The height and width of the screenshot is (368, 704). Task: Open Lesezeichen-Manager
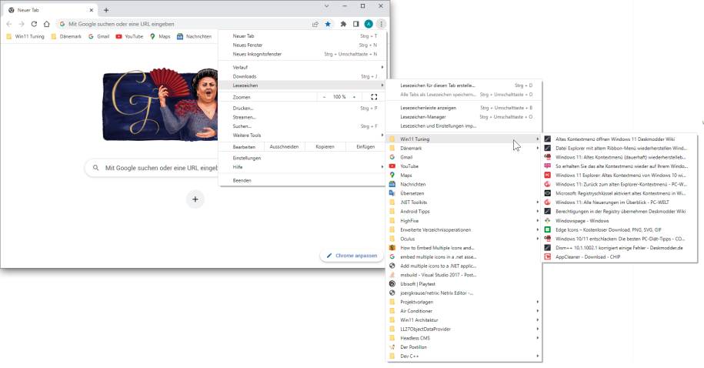point(464,117)
